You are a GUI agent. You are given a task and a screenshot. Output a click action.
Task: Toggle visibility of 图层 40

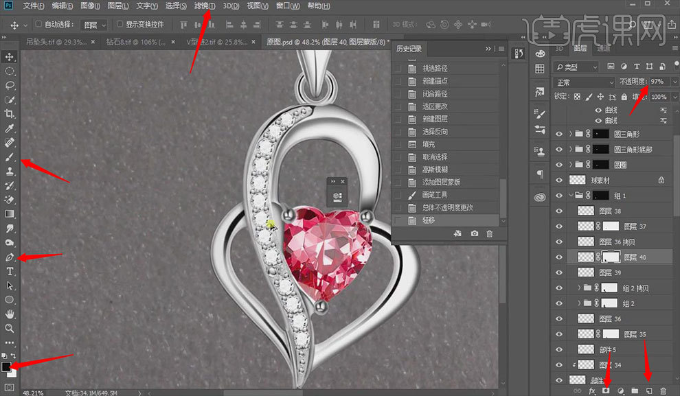[559, 257]
